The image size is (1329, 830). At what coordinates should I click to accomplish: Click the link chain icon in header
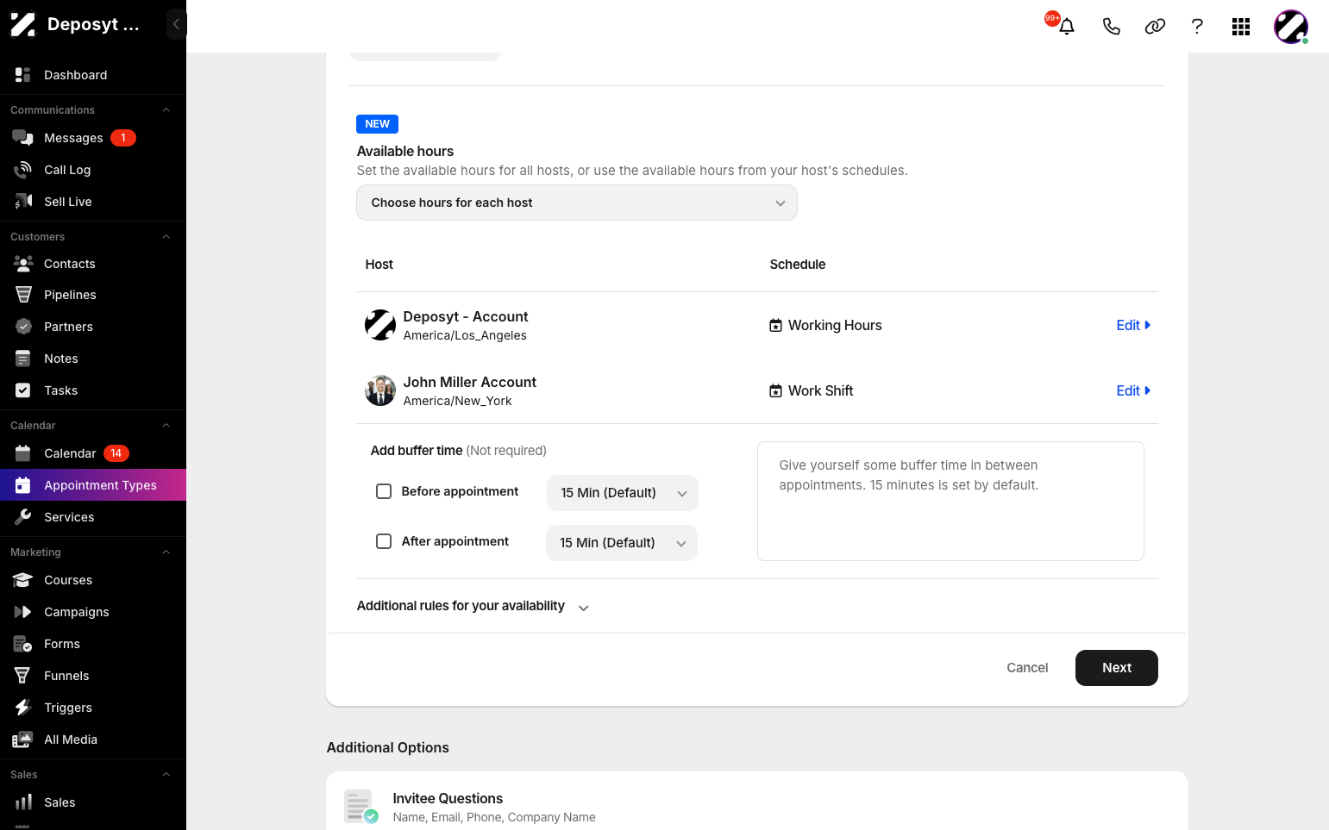click(x=1155, y=27)
